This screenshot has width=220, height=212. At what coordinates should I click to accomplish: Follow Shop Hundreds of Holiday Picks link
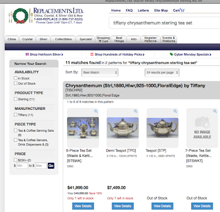tap(118, 54)
